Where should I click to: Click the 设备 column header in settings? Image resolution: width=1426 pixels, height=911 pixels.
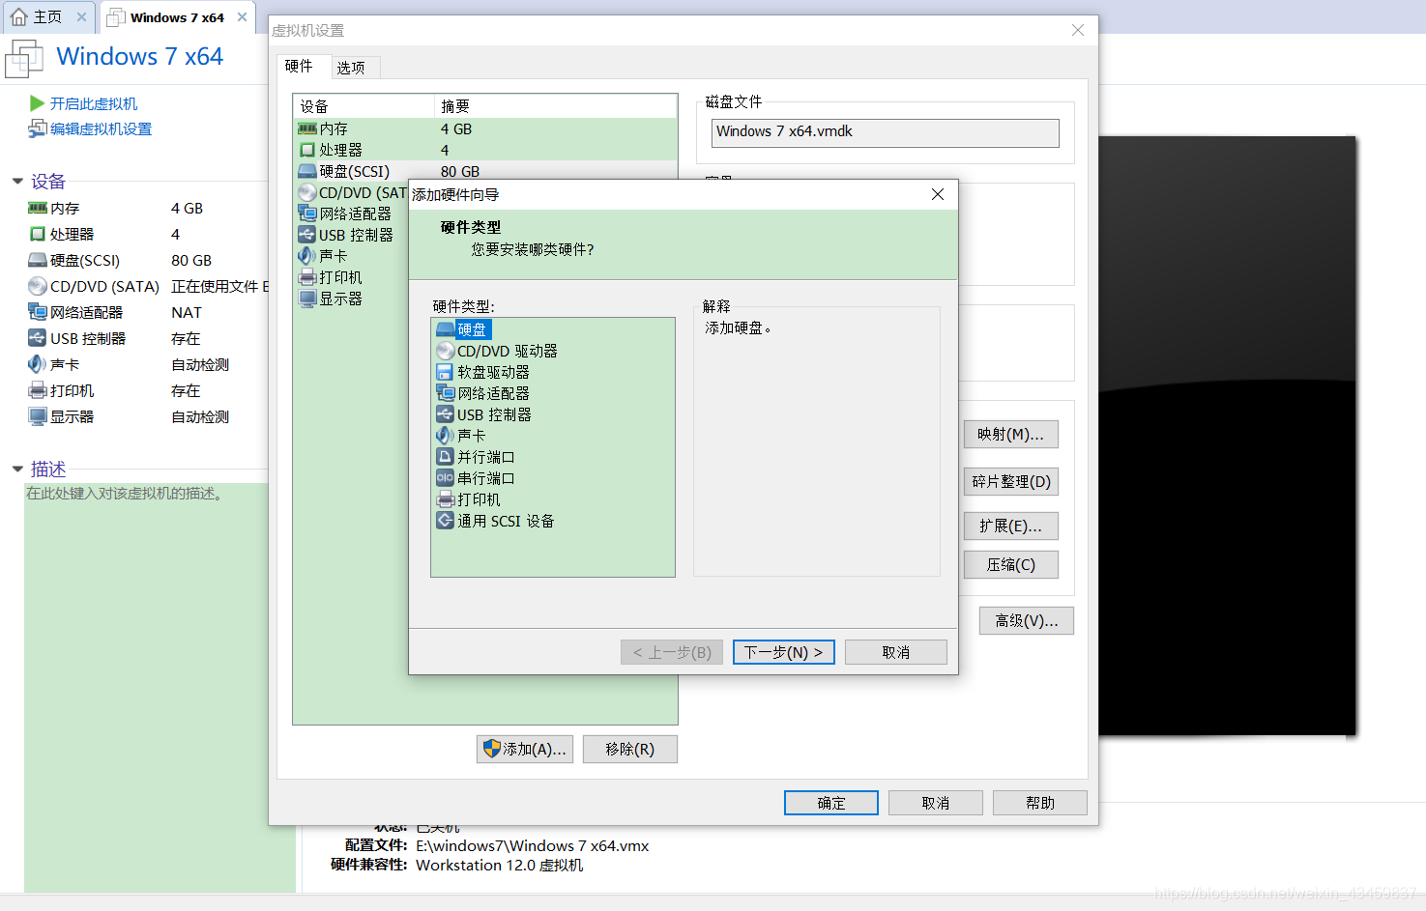(x=364, y=106)
